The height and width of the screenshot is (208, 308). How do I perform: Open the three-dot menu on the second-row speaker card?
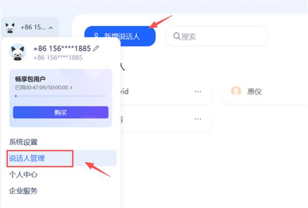coord(198,119)
